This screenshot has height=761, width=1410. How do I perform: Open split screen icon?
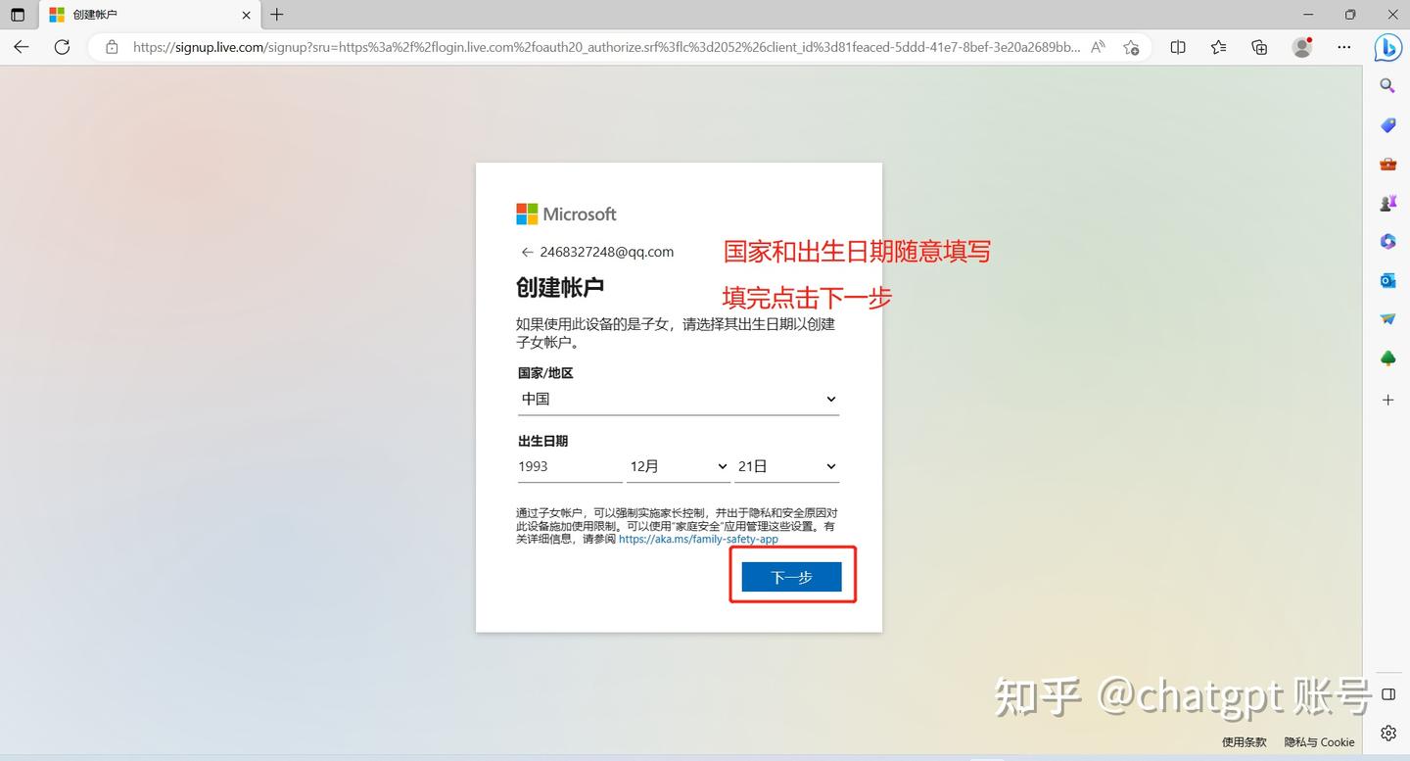1178,47
